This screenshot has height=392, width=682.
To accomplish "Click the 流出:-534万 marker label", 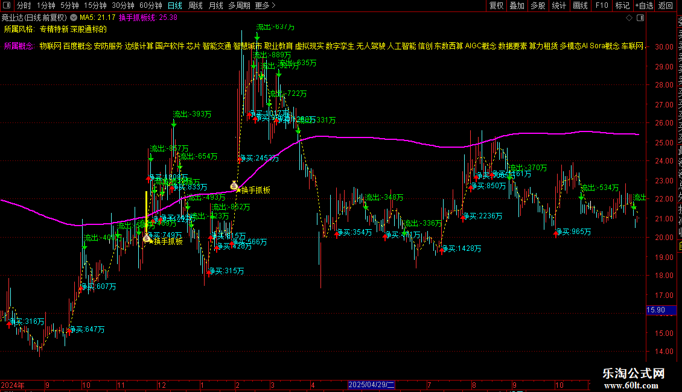I will click(600, 188).
